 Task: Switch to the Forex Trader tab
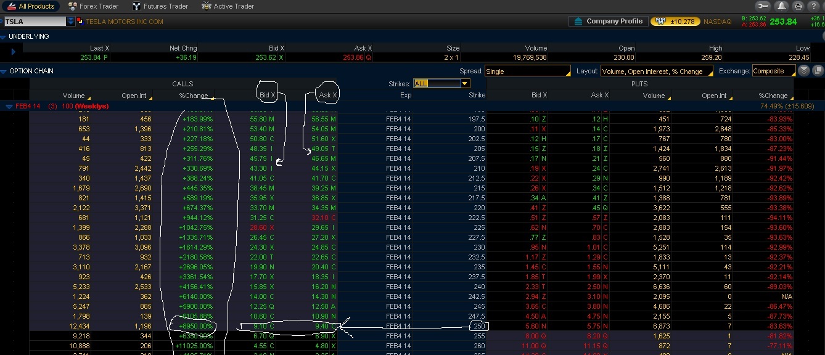point(92,6)
